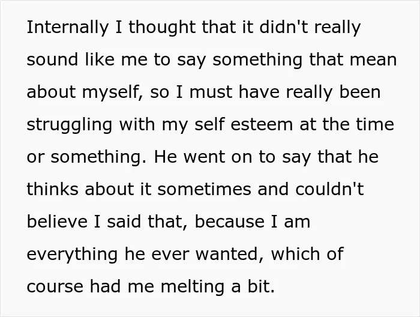The height and width of the screenshot is (317, 420).
Task: Click the word "esteem" in fourth line
Action: [262, 125]
